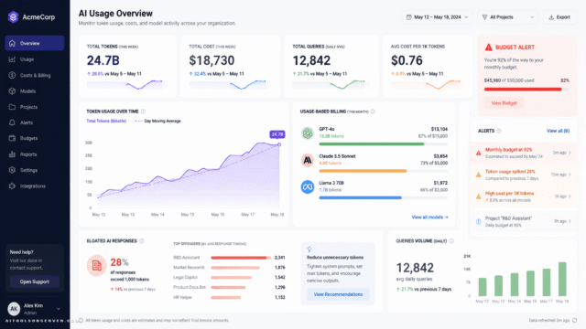Toggle the Total Tokens (Billable) legend series
The width and height of the screenshot is (586, 329).
[x=106, y=121]
